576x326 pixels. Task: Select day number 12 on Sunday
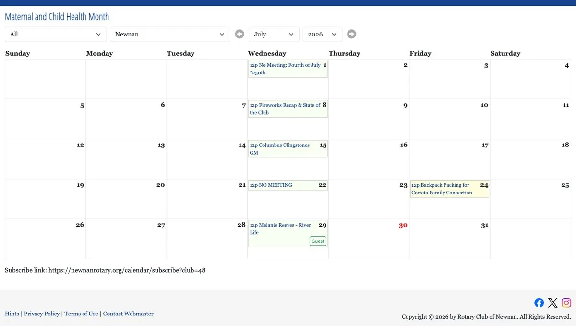pyautogui.click(x=80, y=145)
